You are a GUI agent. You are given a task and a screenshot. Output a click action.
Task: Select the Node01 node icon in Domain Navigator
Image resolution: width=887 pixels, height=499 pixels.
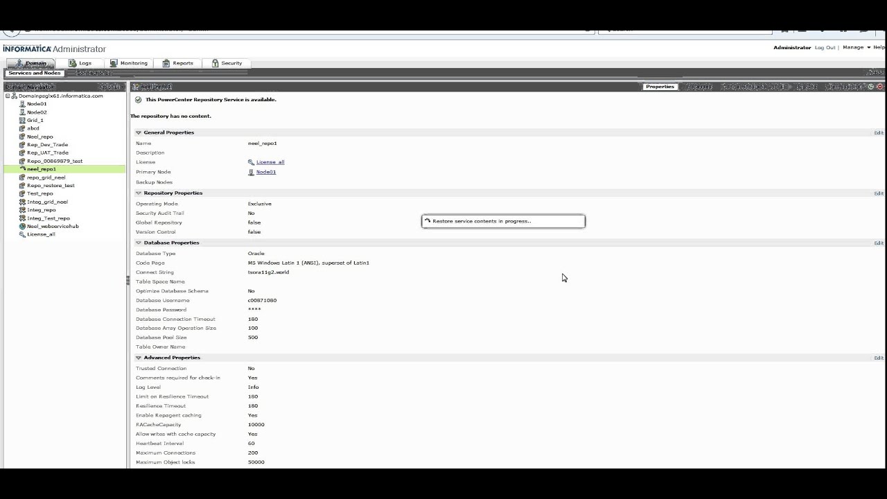click(22, 104)
